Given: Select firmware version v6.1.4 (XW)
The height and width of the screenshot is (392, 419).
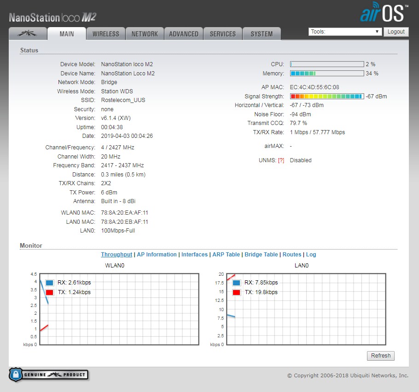Looking at the screenshot, I should coord(116,118).
